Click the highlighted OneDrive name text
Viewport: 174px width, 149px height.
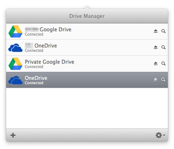[36, 78]
